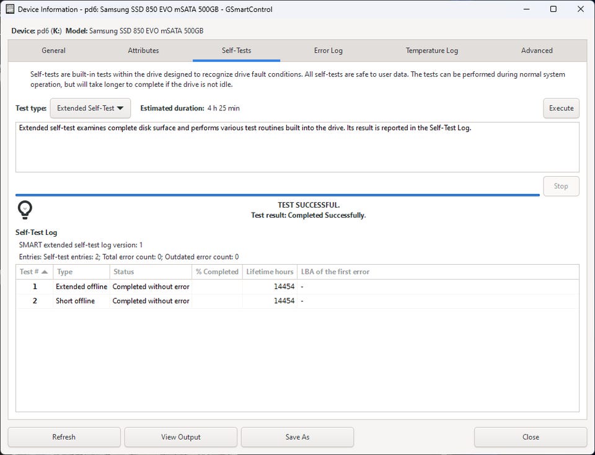The width and height of the screenshot is (595, 455).
Task: Open the Advanced tab
Action: pyautogui.click(x=537, y=50)
